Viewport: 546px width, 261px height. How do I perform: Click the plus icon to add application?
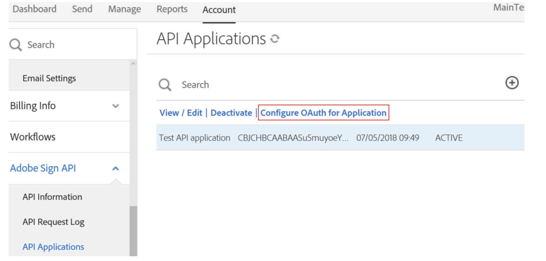pyautogui.click(x=512, y=83)
